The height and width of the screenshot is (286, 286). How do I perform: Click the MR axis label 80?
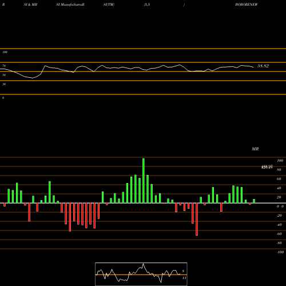pyautogui.click(x=279, y=170)
